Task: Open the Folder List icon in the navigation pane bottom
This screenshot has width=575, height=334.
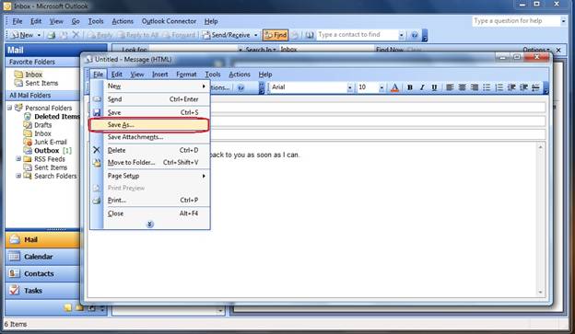Action: point(79,307)
